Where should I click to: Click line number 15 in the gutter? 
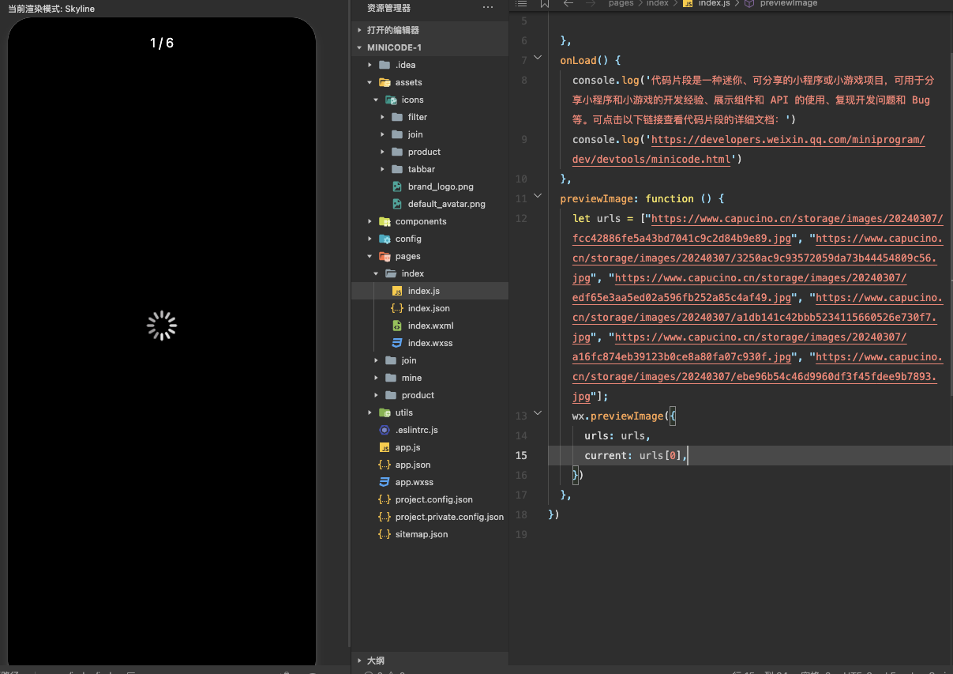[x=520, y=455]
